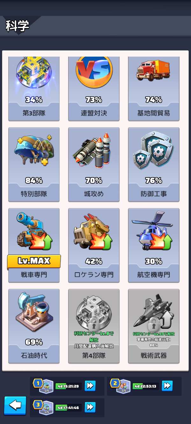Select the queue 3 hexagon research badge

[46, 407]
